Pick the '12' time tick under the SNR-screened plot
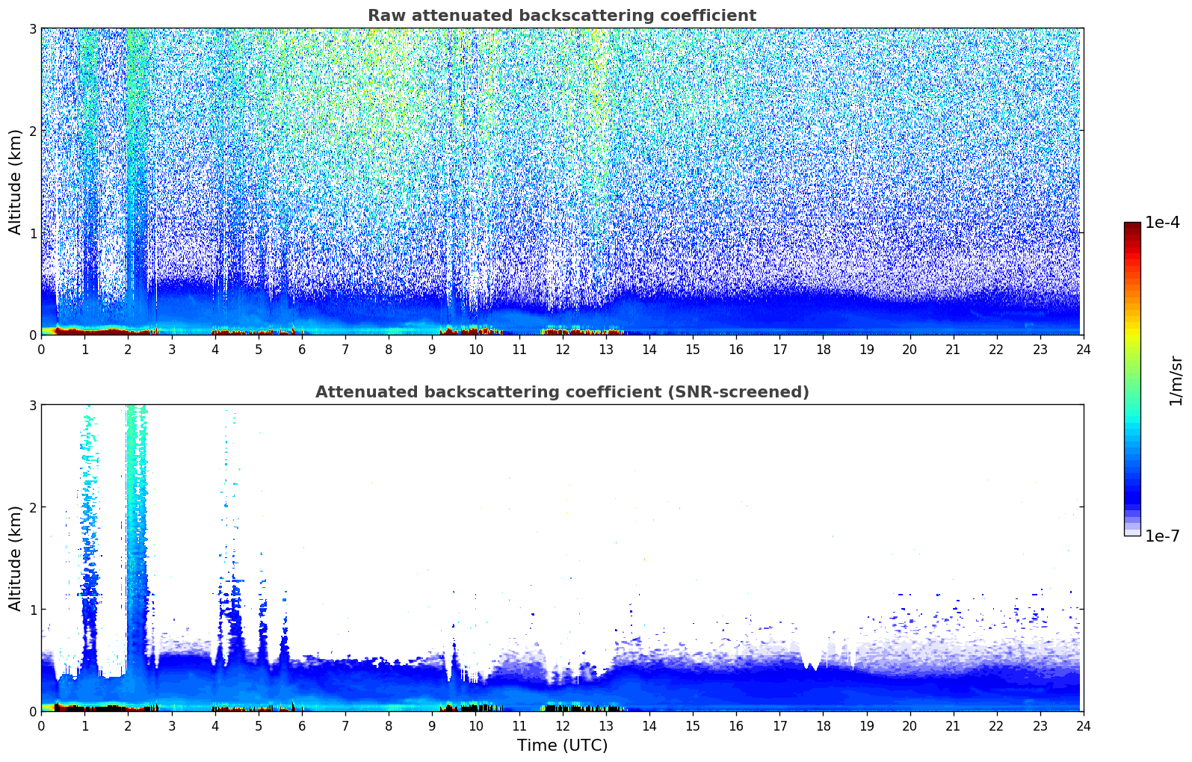1192x762 pixels. pos(562,725)
